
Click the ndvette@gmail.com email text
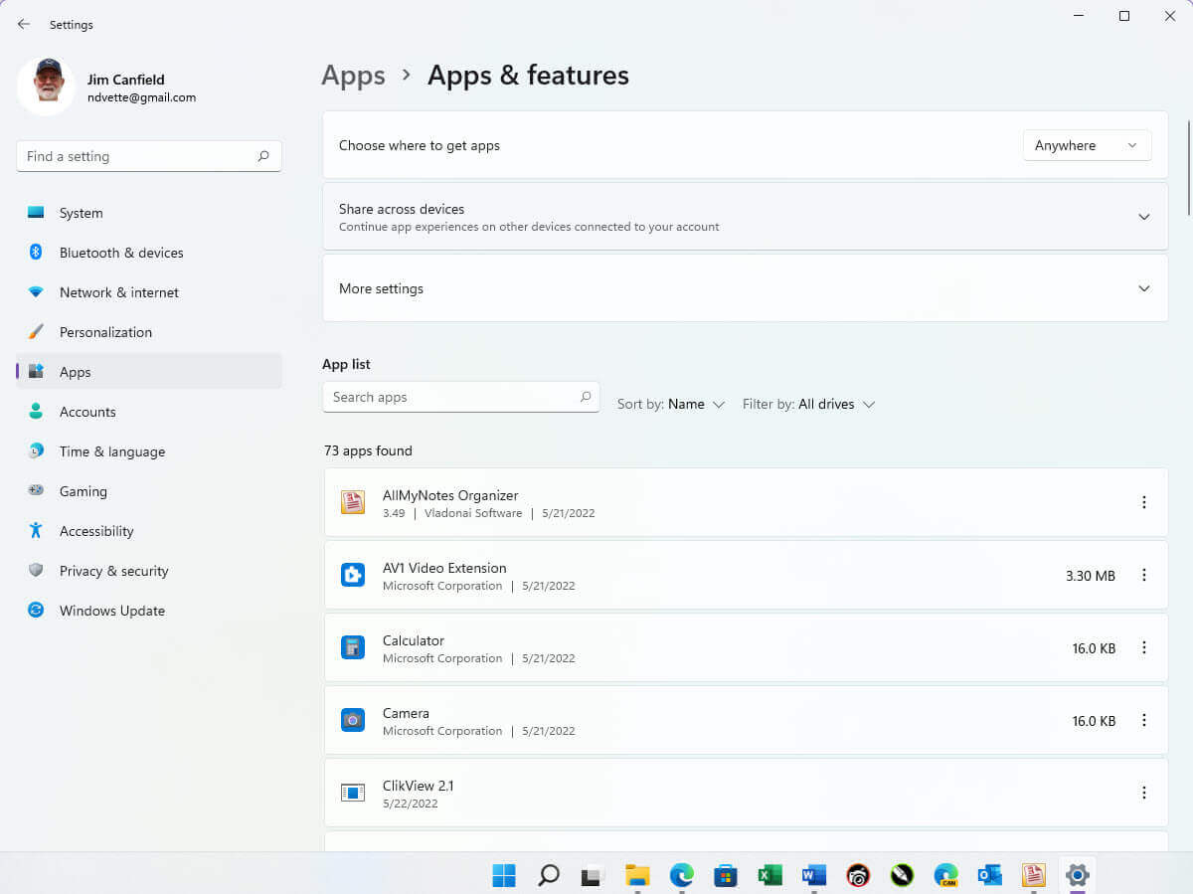[141, 97]
